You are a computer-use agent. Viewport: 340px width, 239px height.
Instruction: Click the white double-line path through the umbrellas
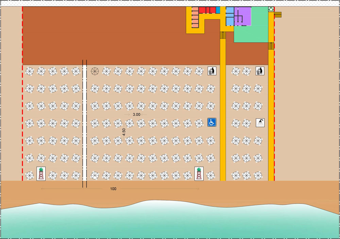(x=85, y=124)
